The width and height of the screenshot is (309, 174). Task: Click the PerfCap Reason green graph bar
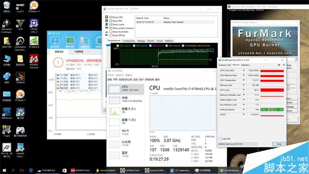pyautogui.click(x=272, y=109)
